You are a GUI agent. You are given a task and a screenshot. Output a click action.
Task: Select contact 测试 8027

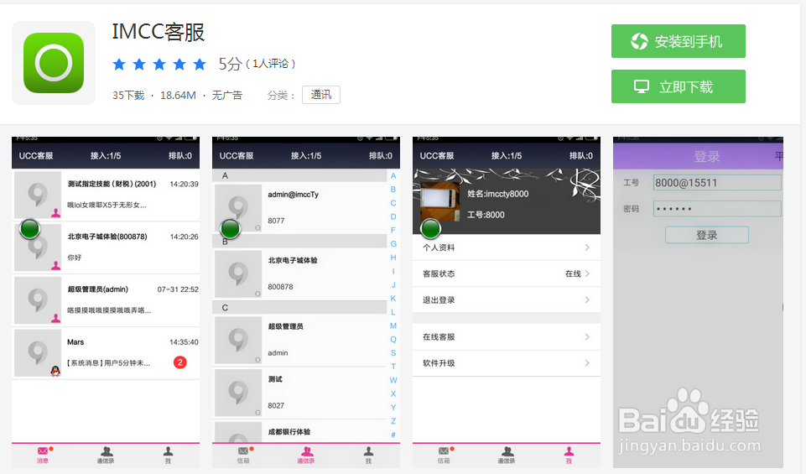tap(299, 393)
